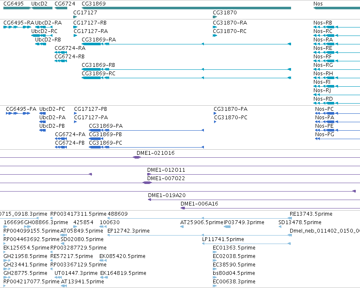Select protein Nos-PA
The width and height of the screenshot is (360, 288).
324,118
